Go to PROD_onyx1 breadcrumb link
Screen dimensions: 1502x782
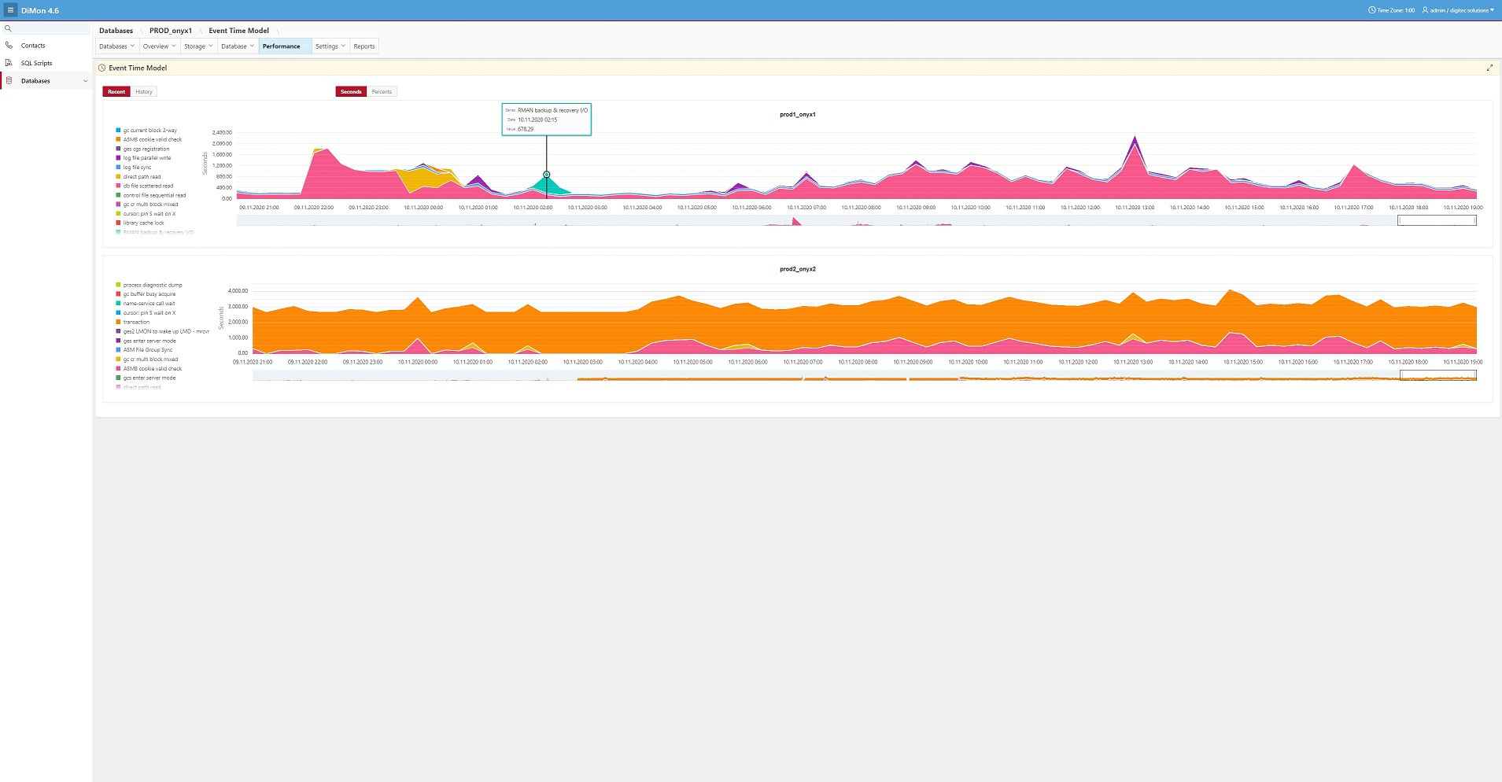(171, 31)
